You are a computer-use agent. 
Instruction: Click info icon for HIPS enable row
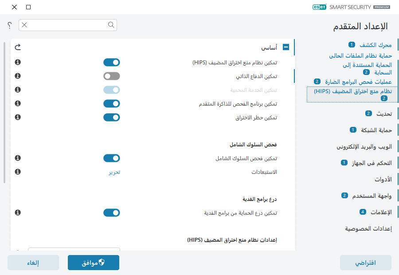[x=18, y=63]
